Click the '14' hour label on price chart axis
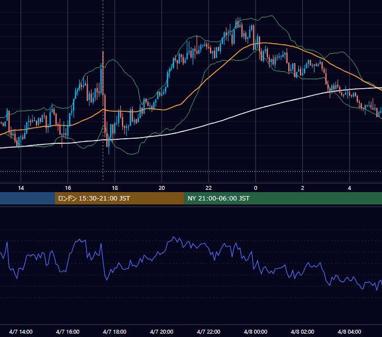The image size is (382, 337). (21, 188)
